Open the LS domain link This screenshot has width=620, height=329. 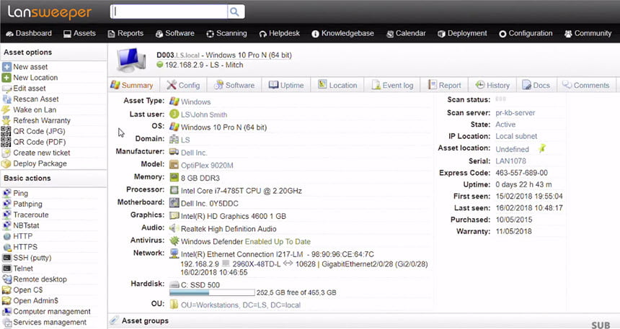185,140
